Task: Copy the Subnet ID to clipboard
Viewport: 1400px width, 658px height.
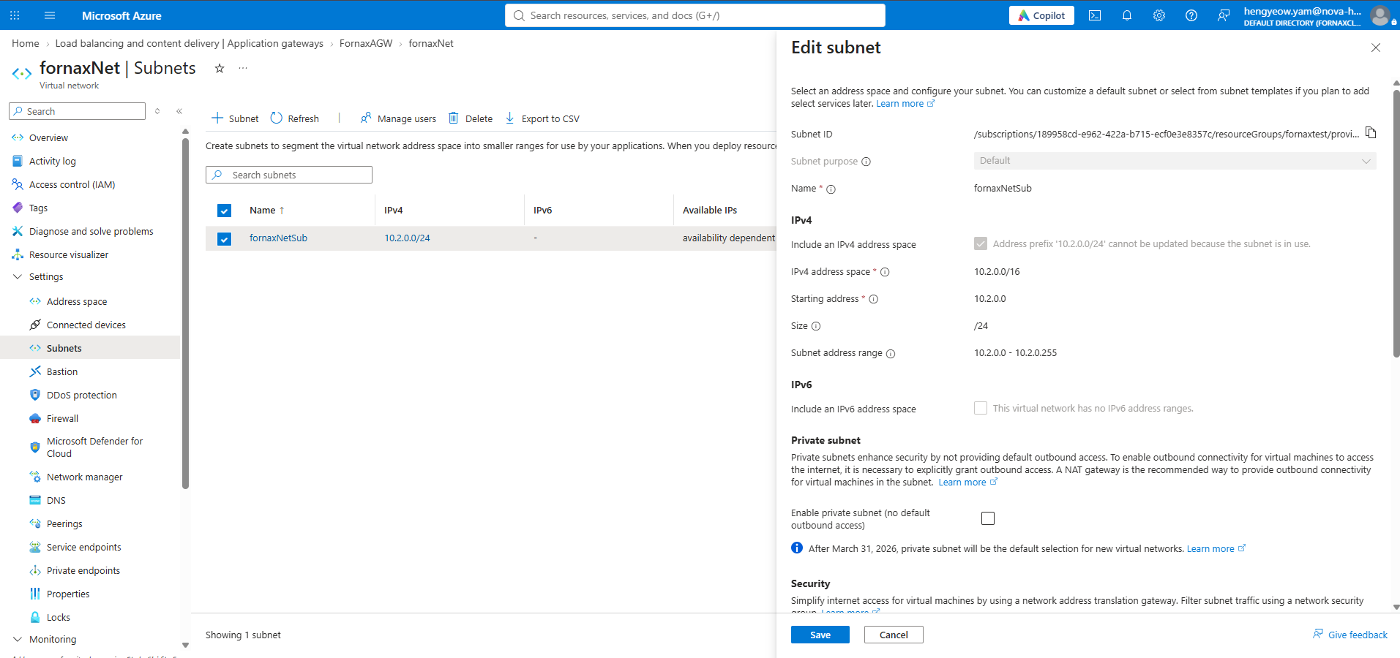Action: 1371,133
